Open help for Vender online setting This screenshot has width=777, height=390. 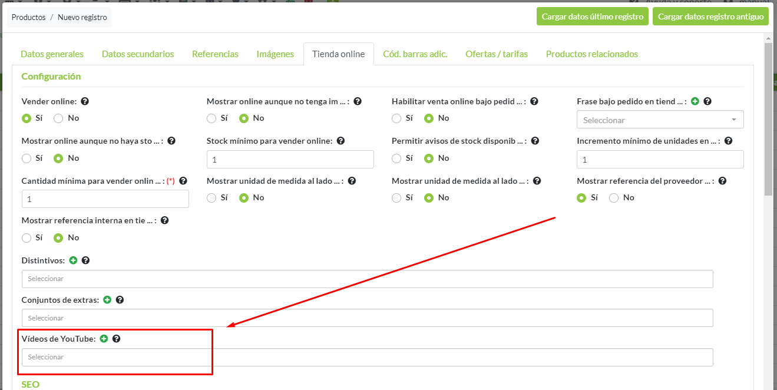pos(85,101)
